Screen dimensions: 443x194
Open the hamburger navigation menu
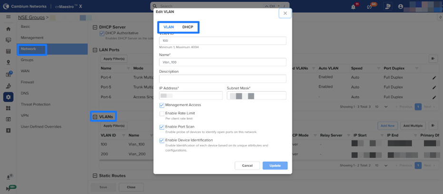pyautogui.click(x=8, y=17)
